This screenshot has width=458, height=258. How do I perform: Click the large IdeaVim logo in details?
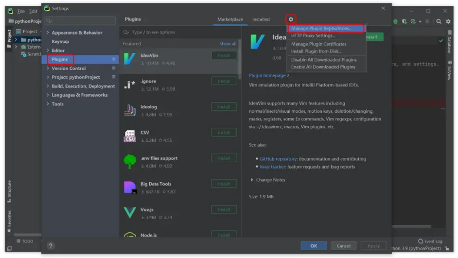[257, 41]
